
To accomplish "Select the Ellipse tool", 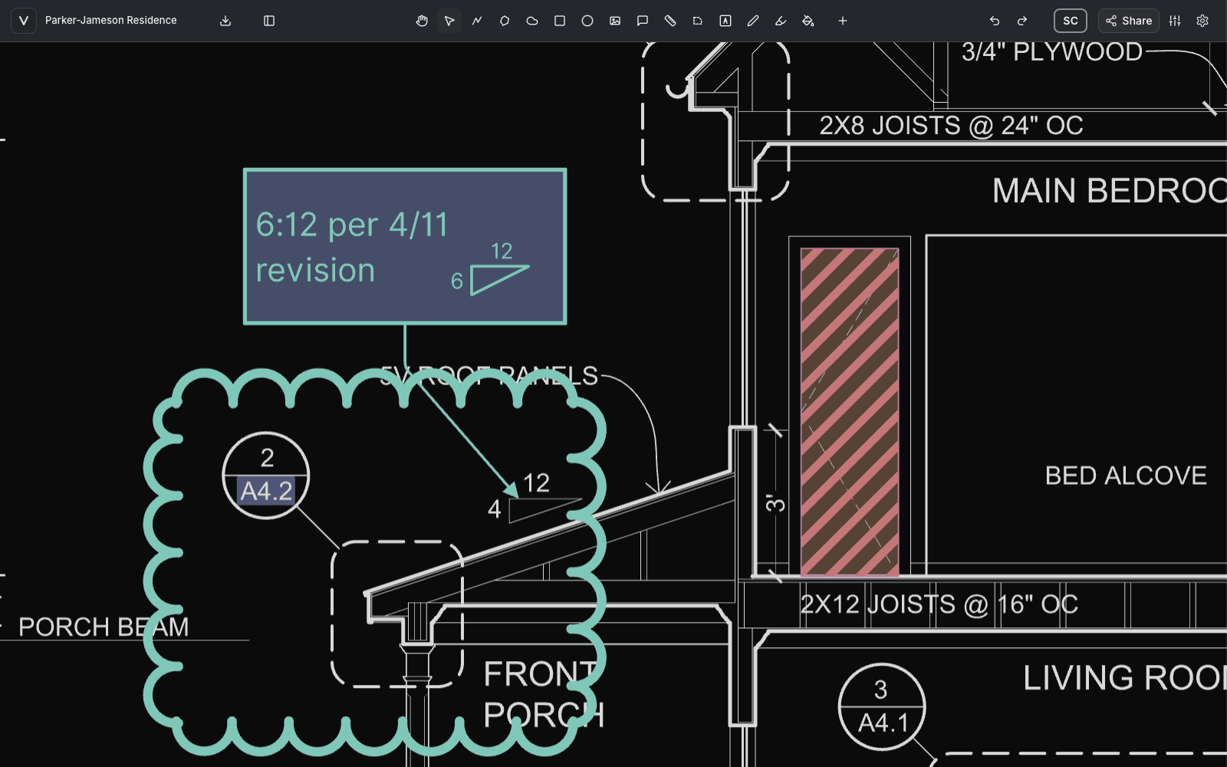I will [x=587, y=21].
